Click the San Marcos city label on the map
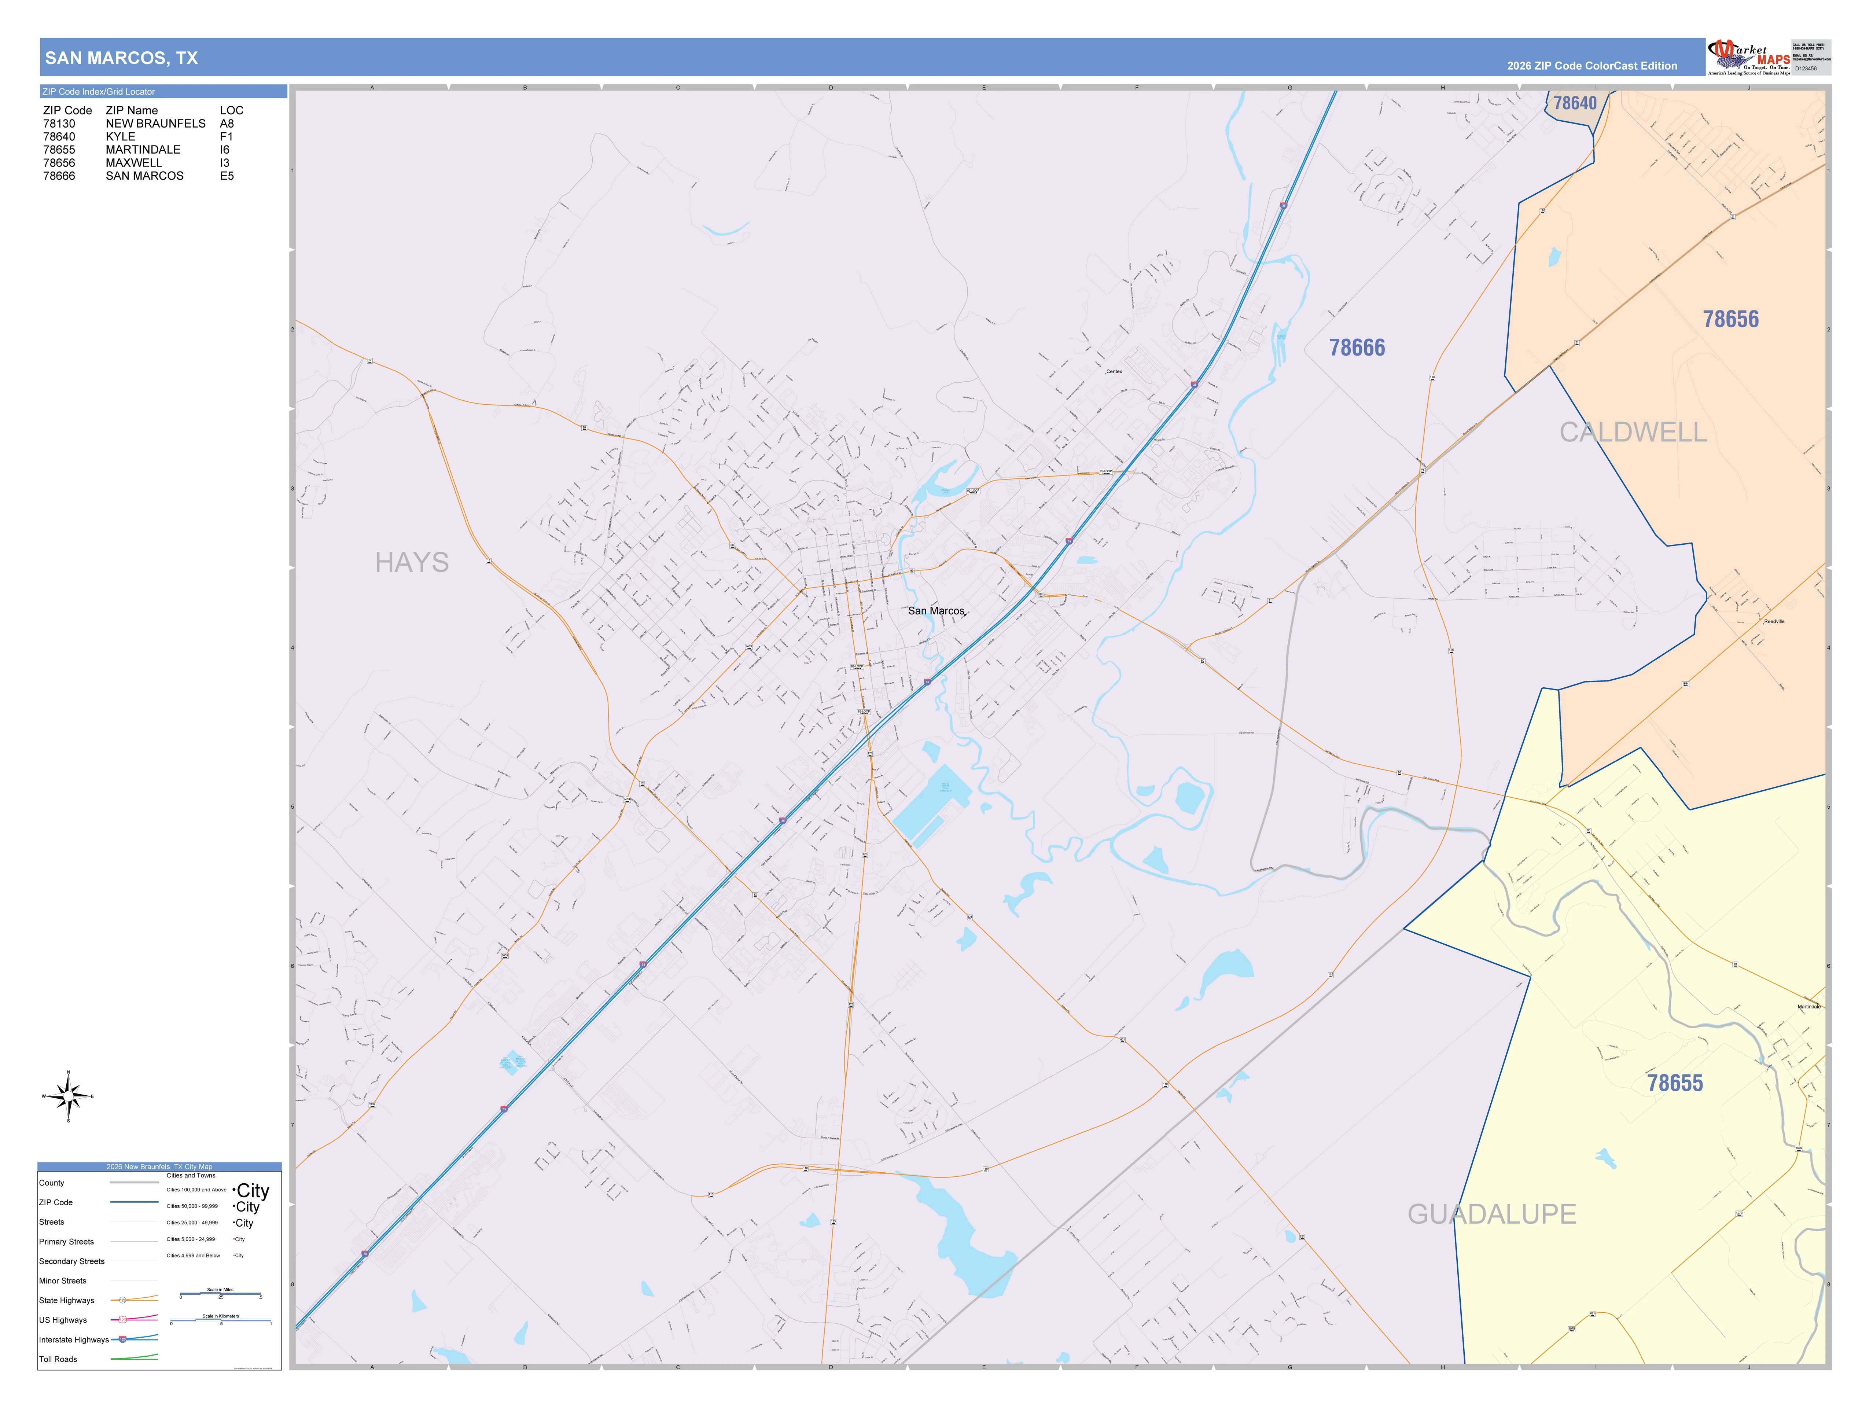Screen dimensions: 1862x1404 936,611
